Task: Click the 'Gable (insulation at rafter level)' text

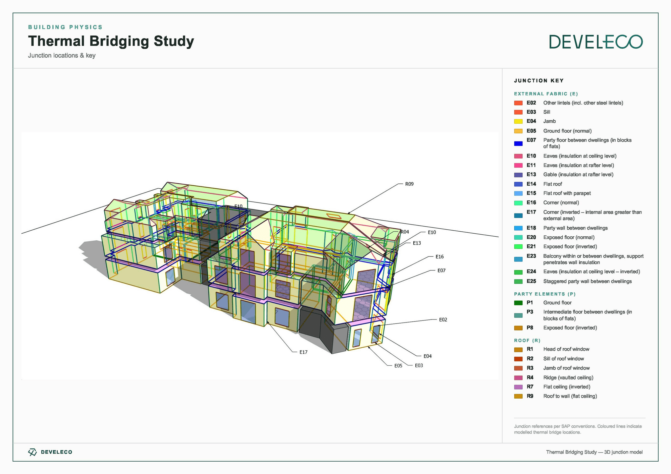Action: [x=578, y=175]
